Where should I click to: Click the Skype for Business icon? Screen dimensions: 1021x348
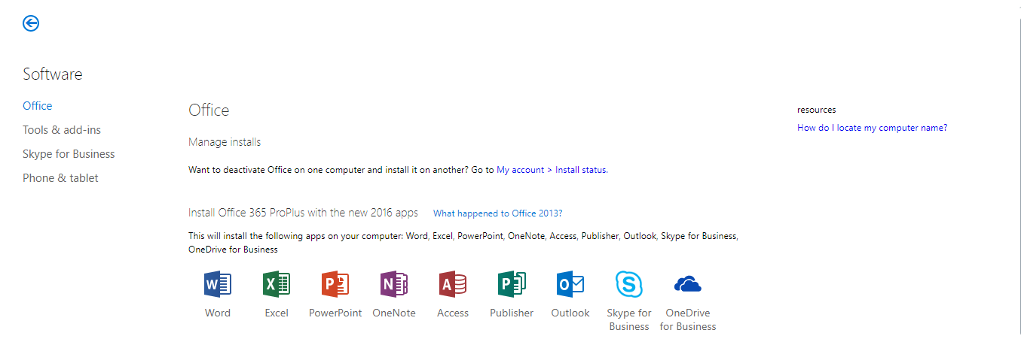pos(629,284)
